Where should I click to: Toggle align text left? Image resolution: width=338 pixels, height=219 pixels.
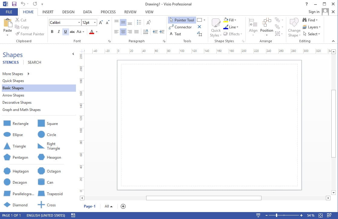[116, 32]
